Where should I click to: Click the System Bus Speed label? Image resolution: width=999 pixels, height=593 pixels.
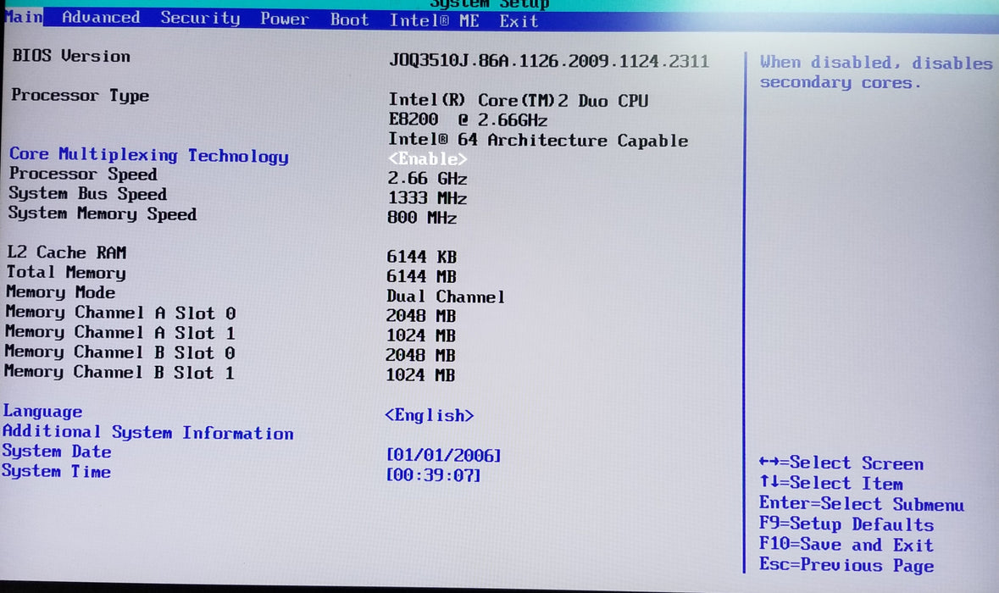pyautogui.click(x=88, y=194)
